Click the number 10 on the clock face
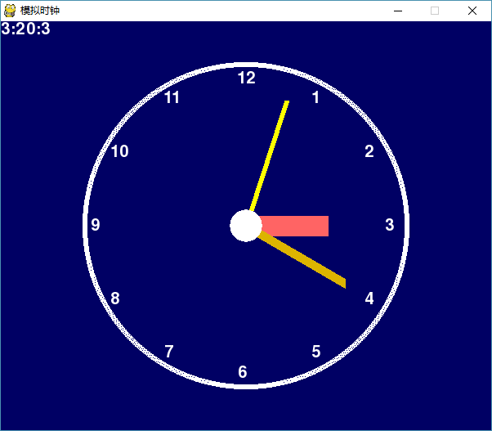492x431 pixels. click(x=119, y=151)
